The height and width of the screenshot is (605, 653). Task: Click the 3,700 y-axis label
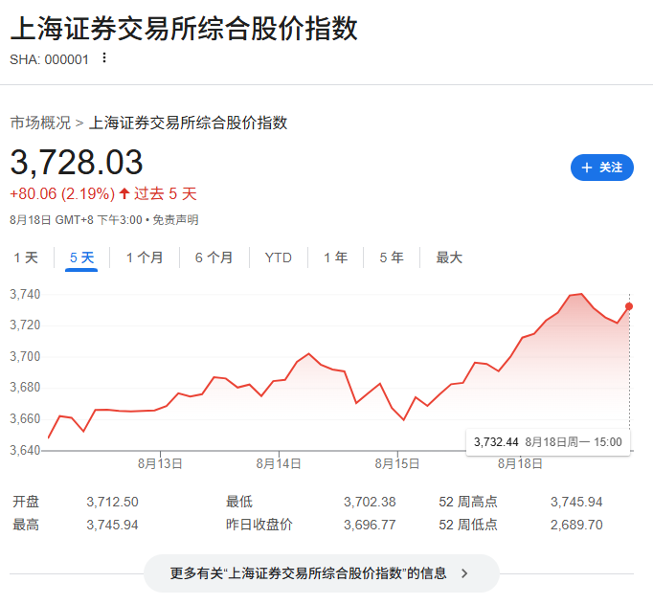25,356
